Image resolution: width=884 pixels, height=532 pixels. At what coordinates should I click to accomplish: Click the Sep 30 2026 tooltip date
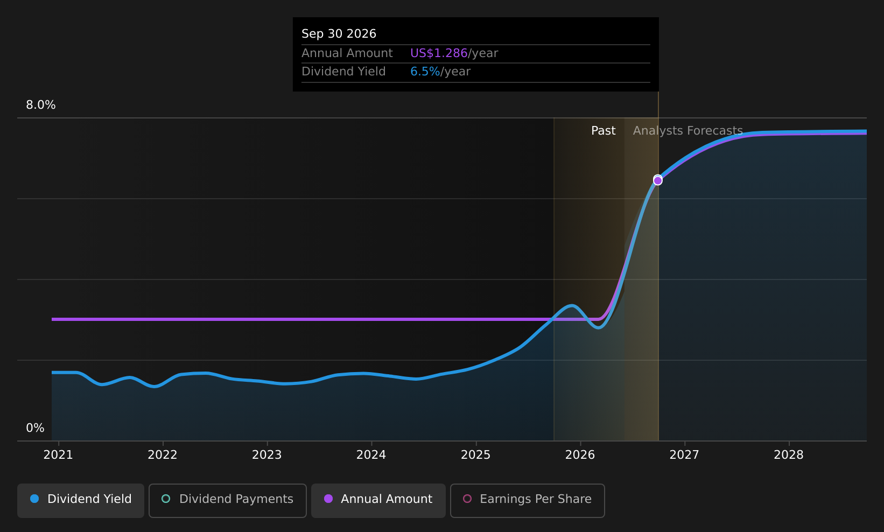pos(339,34)
